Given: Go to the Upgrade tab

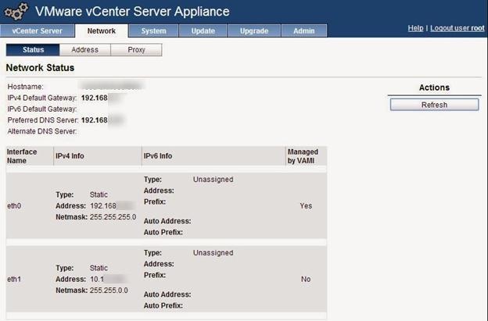Looking at the screenshot, I should [254, 30].
